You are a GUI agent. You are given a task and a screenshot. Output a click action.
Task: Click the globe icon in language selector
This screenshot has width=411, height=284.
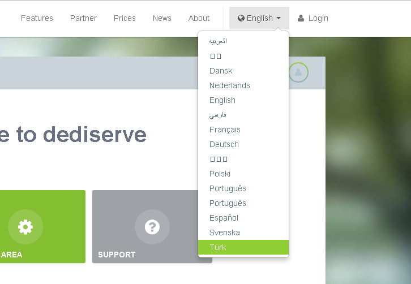point(241,18)
